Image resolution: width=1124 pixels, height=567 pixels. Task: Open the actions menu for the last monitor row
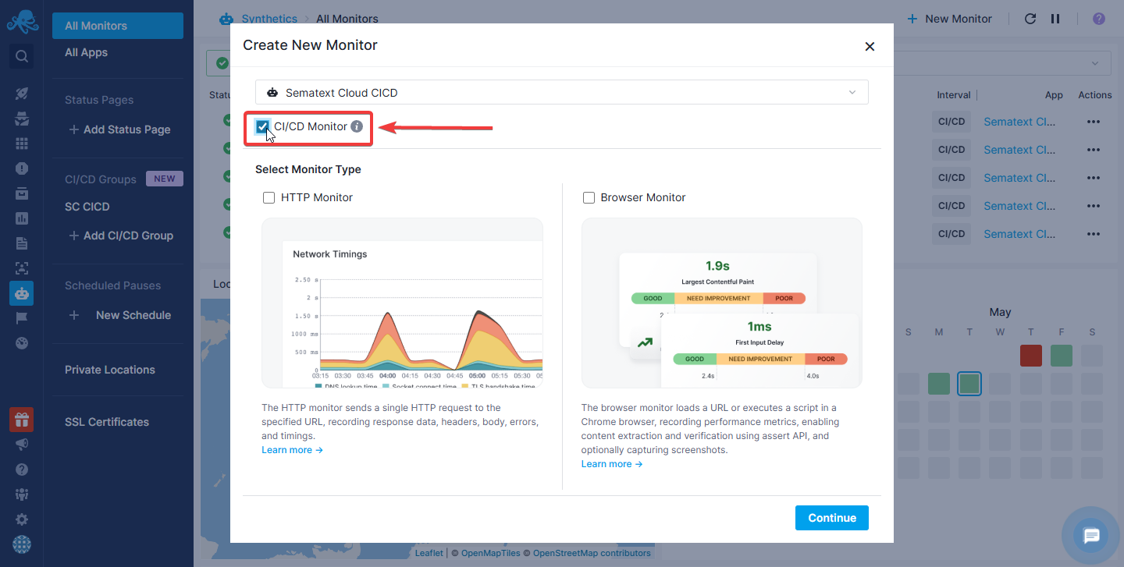click(1093, 234)
